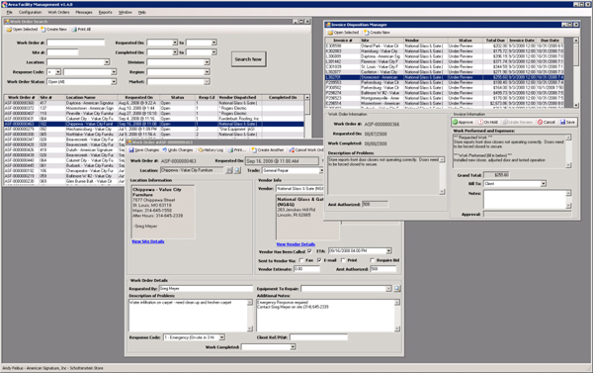Screen dimensions: 593x373
Task: Sort invoices by Vendor column header
Action: (425, 41)
